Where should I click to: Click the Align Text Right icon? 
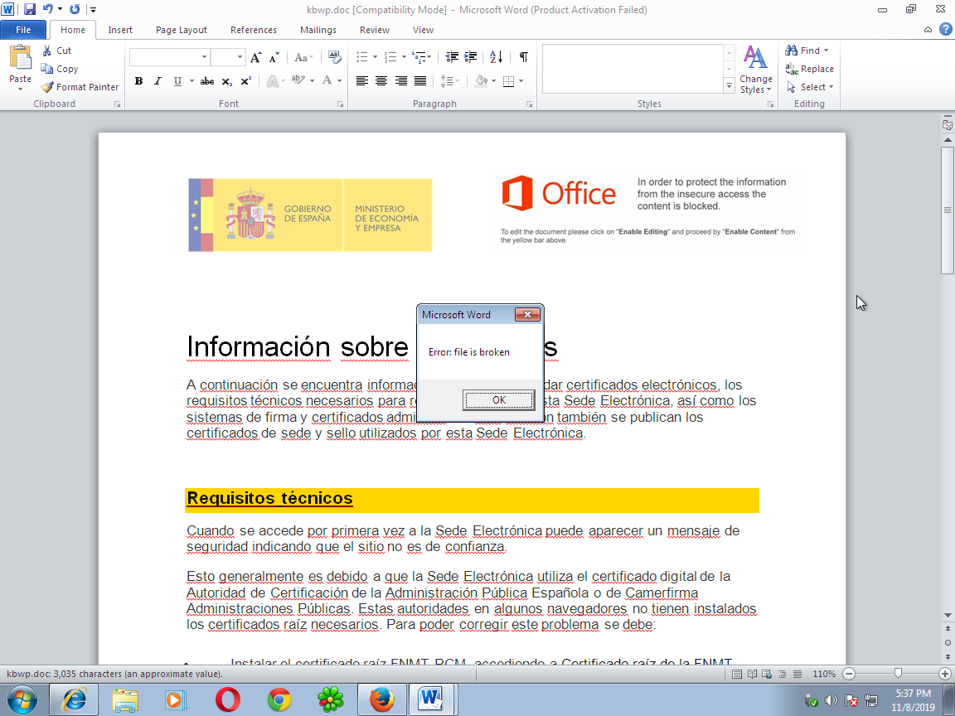click(x=400, y=81)
